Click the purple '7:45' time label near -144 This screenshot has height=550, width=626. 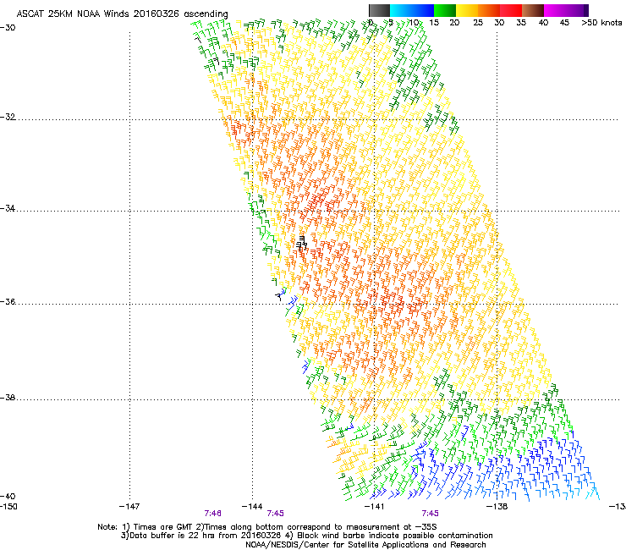[276, 514]
